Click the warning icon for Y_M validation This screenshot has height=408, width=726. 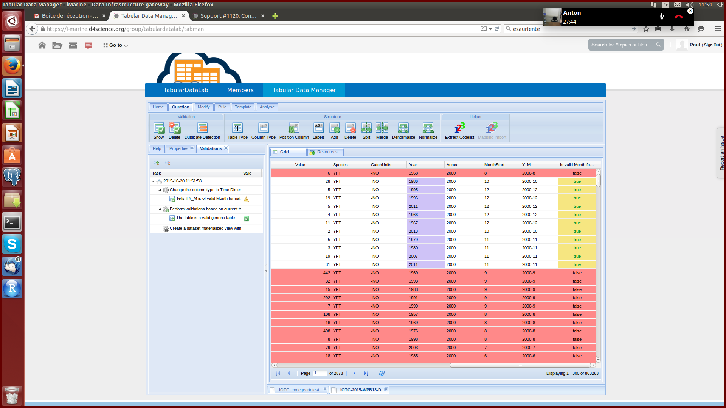[x=246, y=199]
